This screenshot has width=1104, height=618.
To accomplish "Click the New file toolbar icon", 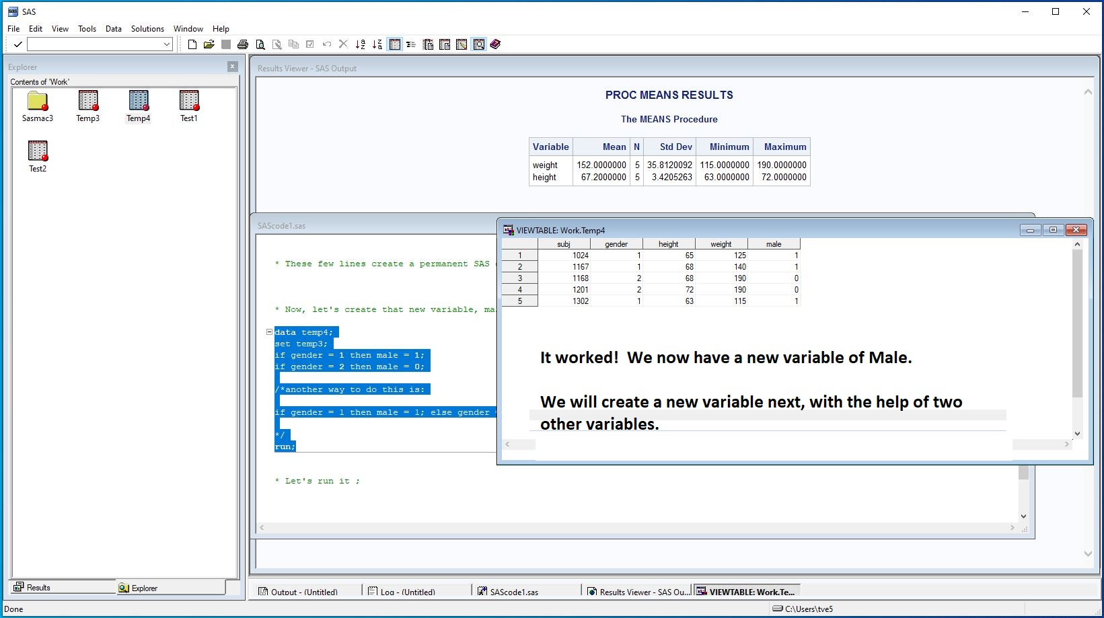I will (192, 44).
